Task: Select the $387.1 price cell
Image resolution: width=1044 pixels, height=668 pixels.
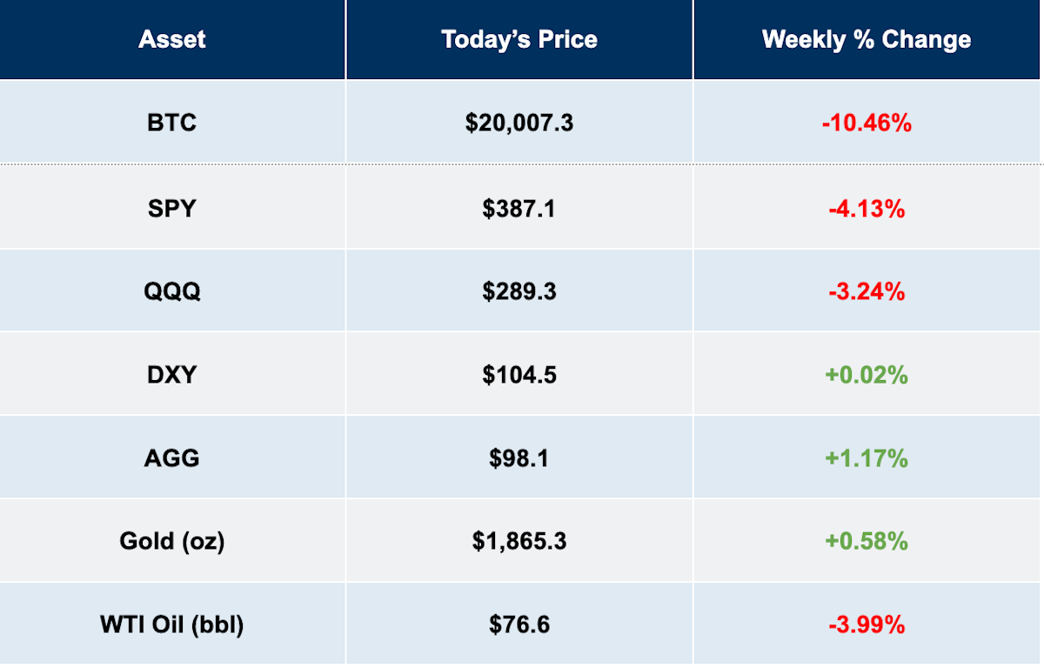Action: pos(519,208)
